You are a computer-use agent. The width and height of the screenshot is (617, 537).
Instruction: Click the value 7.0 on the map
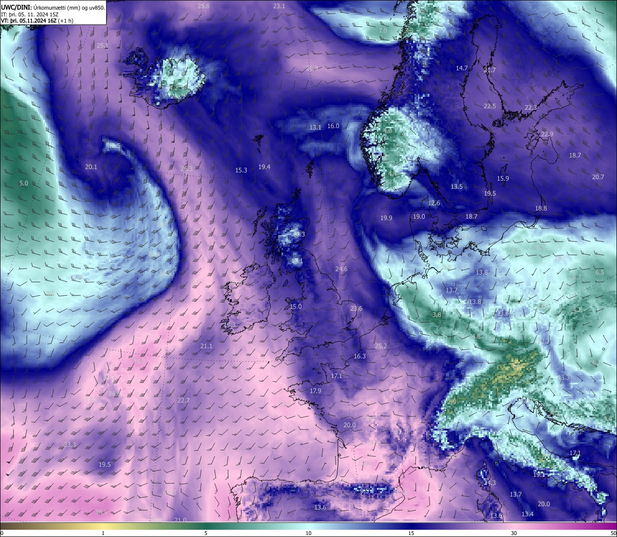(x=383, y=30)
